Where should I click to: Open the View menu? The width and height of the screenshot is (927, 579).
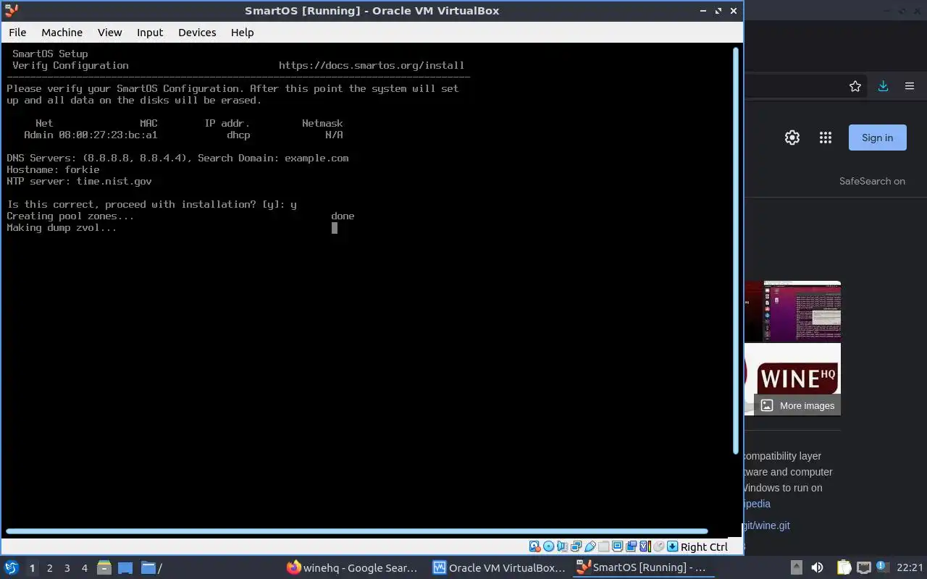pyautogui.click(x=110, y=32)
